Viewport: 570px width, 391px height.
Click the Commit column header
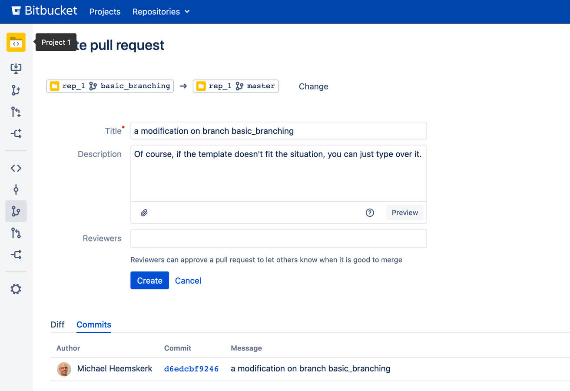(178, 348)
